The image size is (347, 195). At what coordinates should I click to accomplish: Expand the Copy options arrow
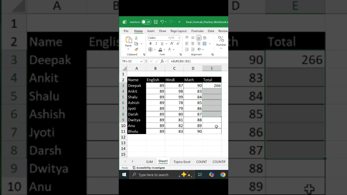(141, 44)
